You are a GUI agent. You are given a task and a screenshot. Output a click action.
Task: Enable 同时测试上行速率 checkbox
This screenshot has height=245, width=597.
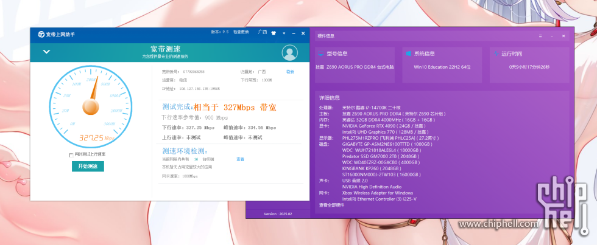coord(71,155)
